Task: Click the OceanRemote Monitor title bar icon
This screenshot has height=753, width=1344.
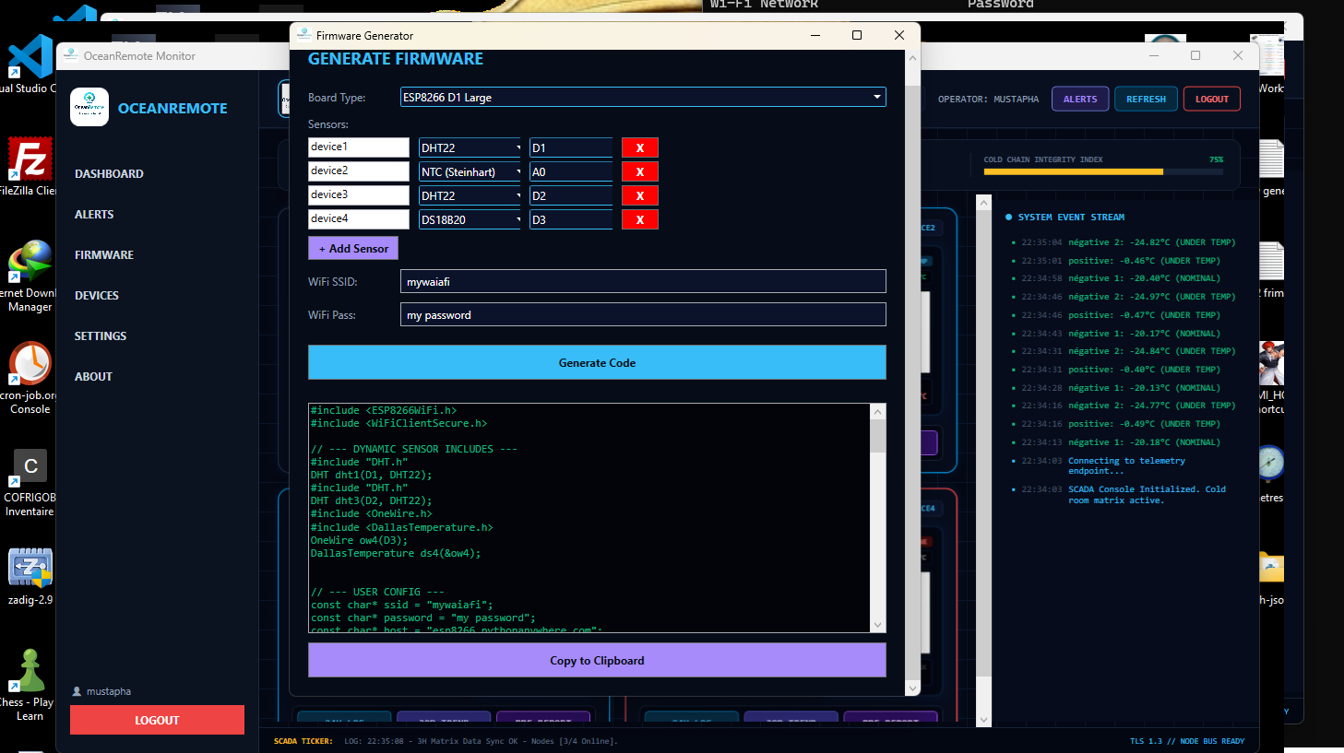Action: tap(70, 55)
